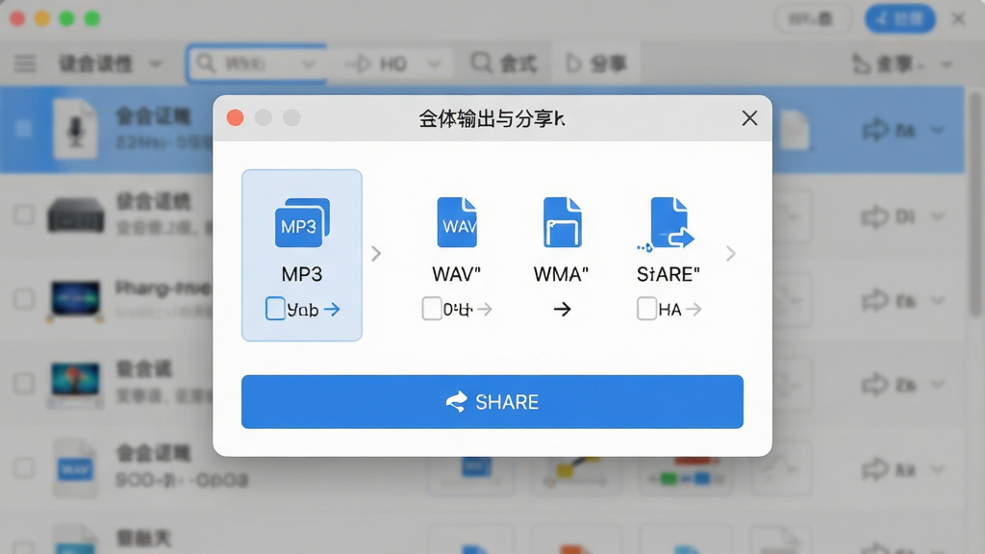Tick the HA checkbox under StARE
985x554 pixels.
tap(646, 309)
